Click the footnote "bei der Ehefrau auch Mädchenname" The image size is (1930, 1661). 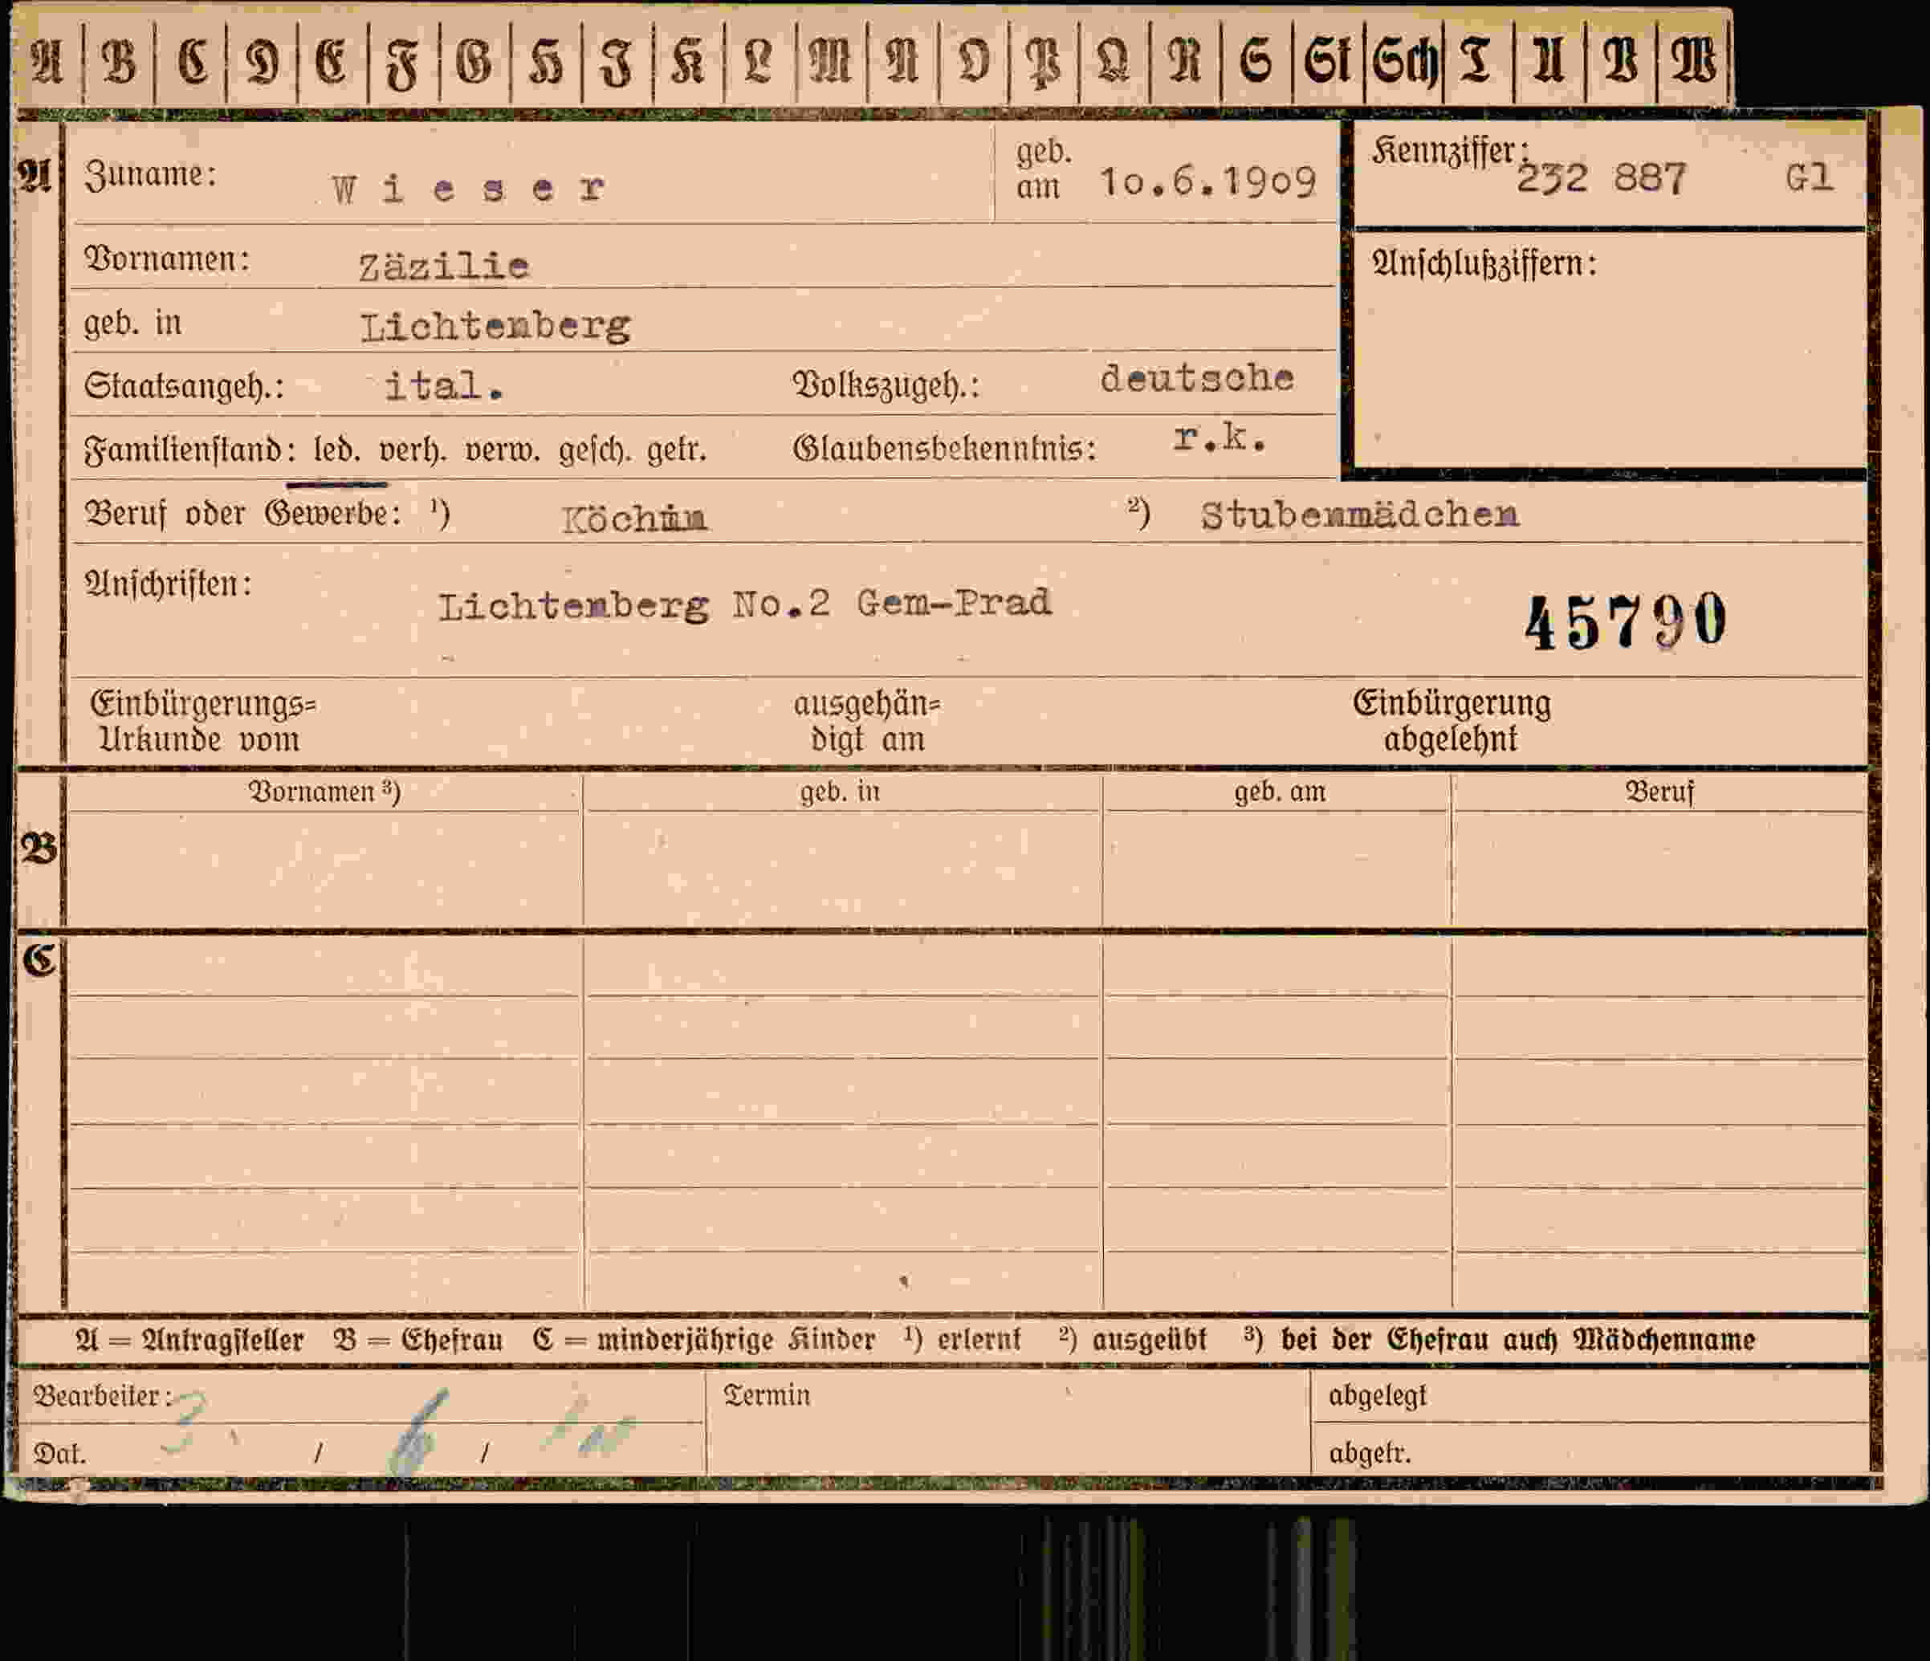pos(1517,1340)
